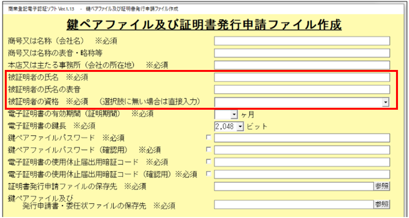Viewport: 409px width, 218px height.
Task: Open the 被証明者の資格 dropdown arrow
Action: 385,102
